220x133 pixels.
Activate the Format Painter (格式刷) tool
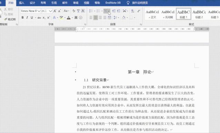[10, 19]
